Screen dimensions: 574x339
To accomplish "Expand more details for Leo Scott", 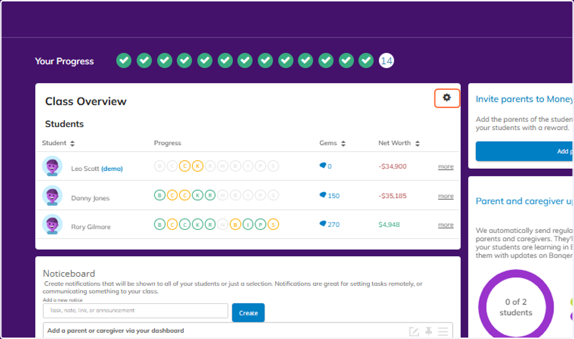I will 446,166.
